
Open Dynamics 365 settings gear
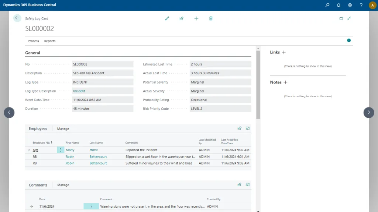350,5
